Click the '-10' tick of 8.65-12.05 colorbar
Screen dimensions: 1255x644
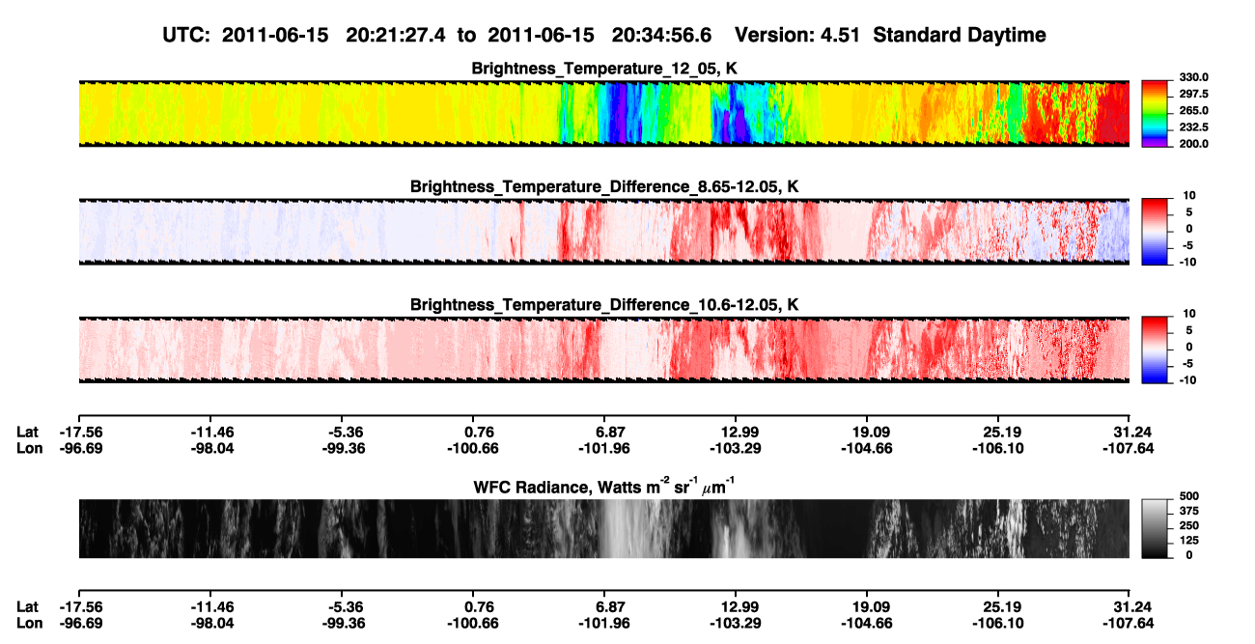point(1185,262)
